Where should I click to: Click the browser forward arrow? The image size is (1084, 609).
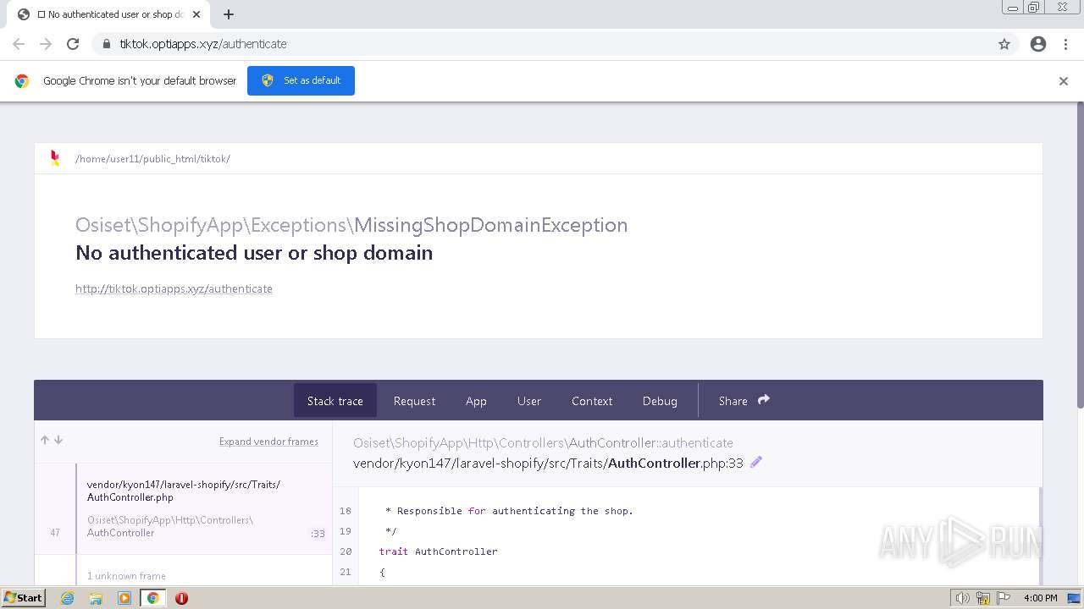point(46,44)
